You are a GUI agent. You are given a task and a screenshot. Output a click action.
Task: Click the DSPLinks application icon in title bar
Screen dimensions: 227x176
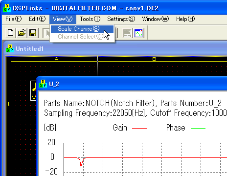point(7,8)
